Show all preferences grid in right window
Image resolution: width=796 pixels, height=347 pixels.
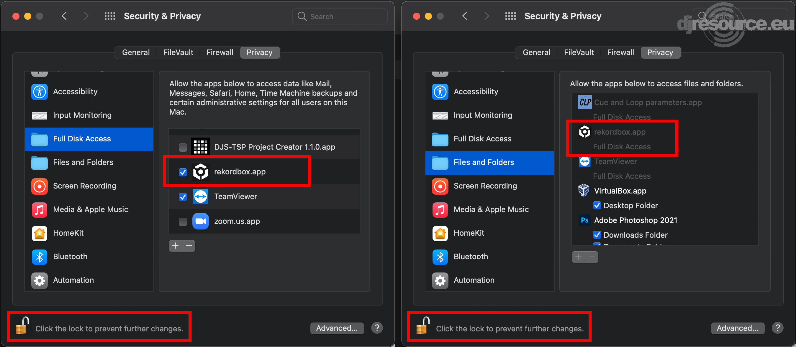(510, 16)
